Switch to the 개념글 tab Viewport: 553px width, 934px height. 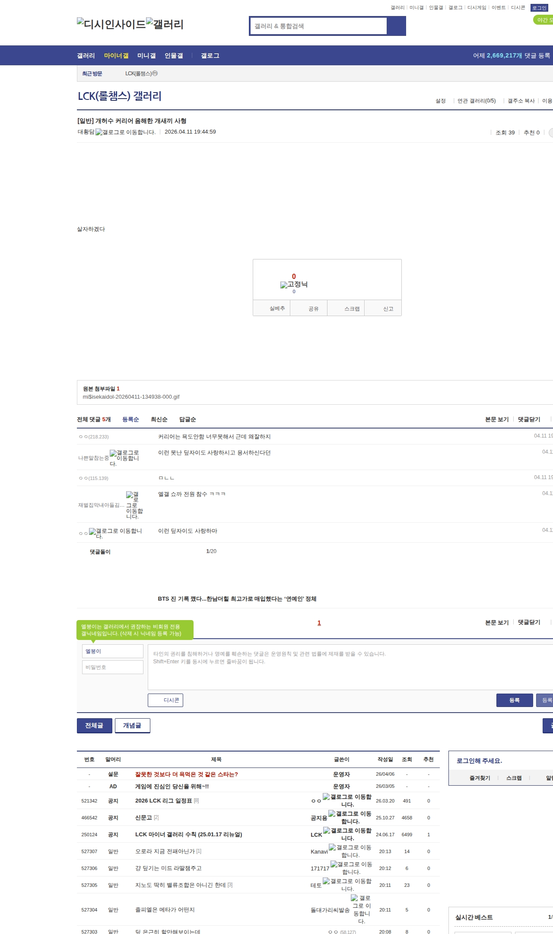pos(132,725)
